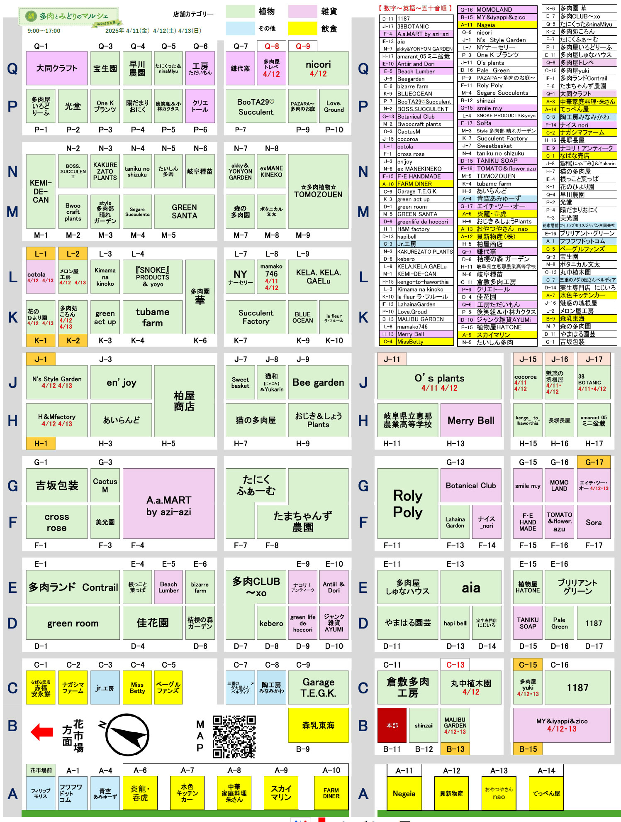Select the KELA. KELA. GAELu booth block
Viewport: 621px width, 822px height.
(x=318, y=276)
